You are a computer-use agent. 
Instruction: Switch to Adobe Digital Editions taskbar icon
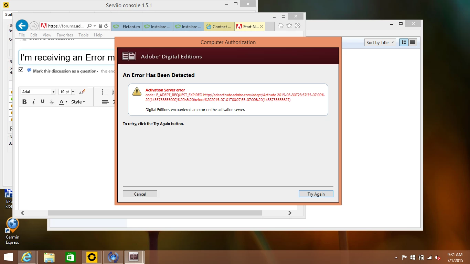click(x=134, y=257)
